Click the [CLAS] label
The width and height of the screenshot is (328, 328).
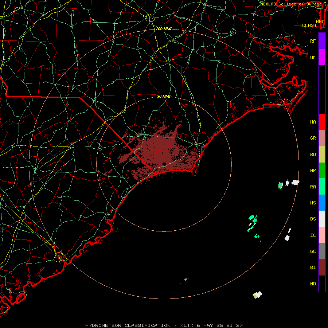pyautogui.click(x=308, y=25)
